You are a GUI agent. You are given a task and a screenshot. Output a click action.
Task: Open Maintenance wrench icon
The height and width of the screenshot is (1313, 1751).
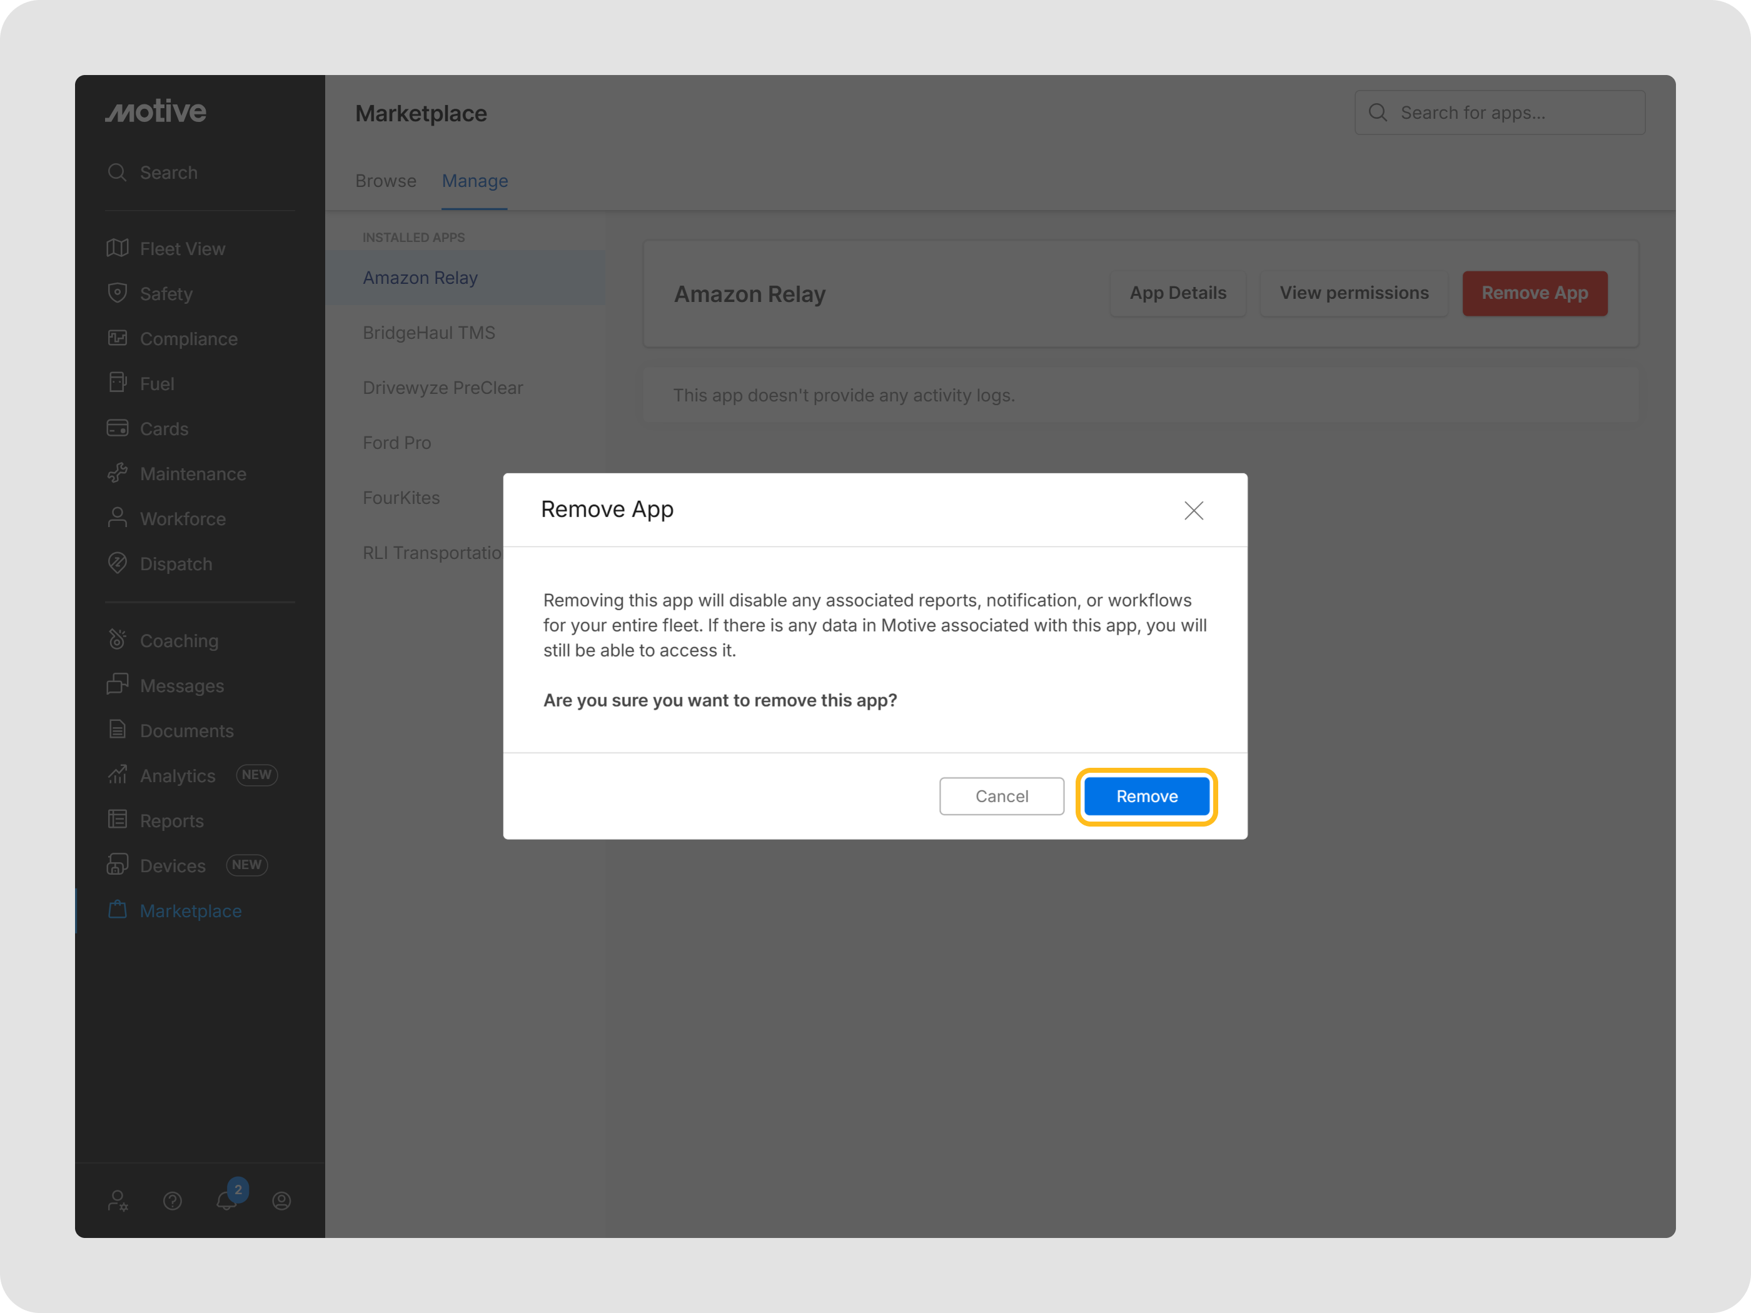(x=117, y=473)
